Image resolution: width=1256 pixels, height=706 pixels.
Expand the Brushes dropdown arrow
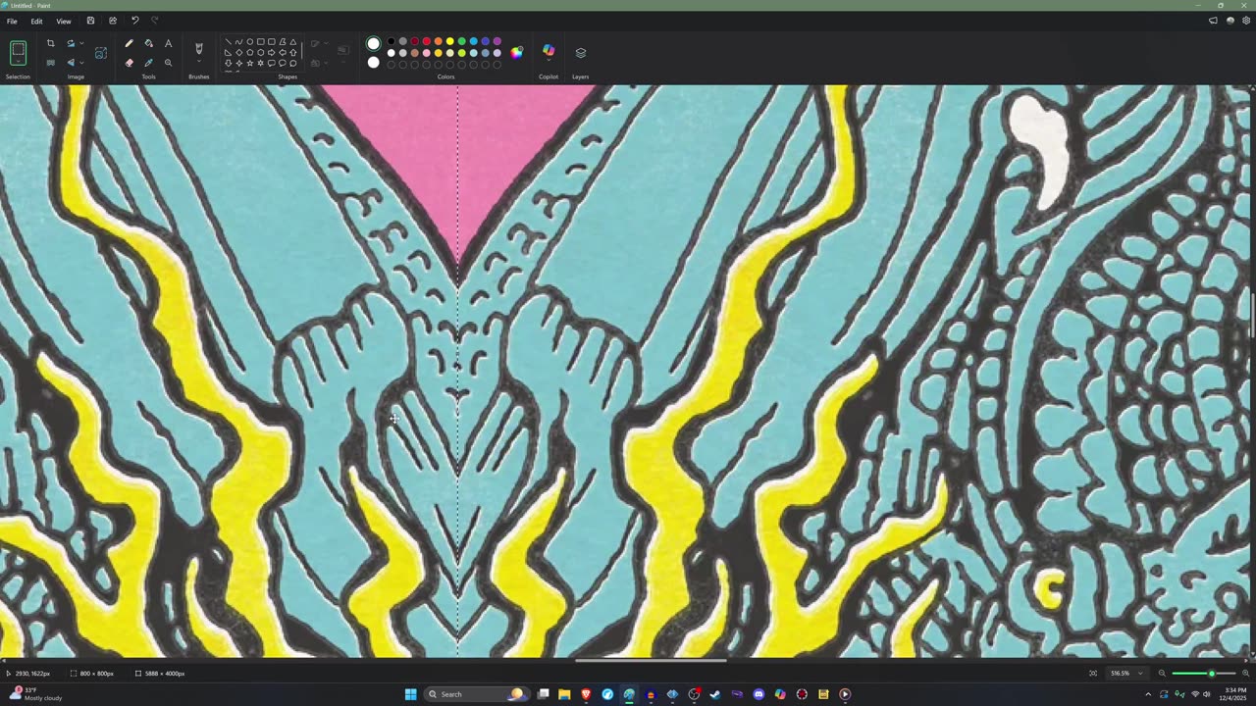[x=198, y=63]
